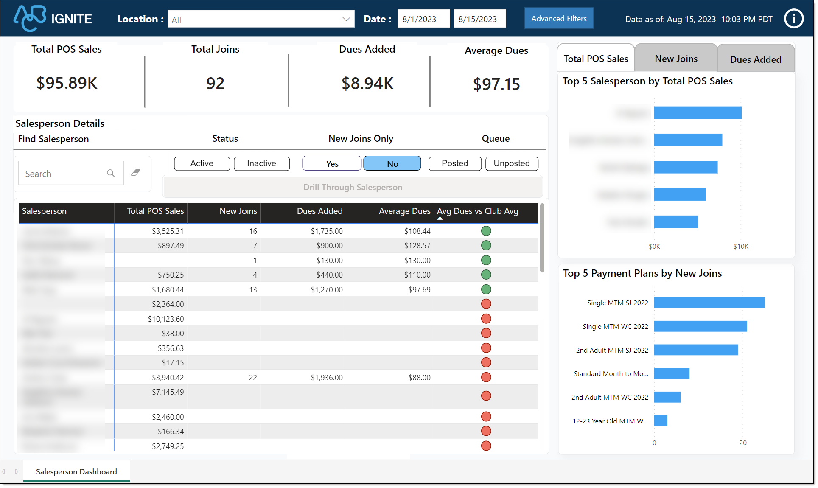Click green status dot for $3,525.31 row
Screen dimensions: 818x488
click(486, 231)
